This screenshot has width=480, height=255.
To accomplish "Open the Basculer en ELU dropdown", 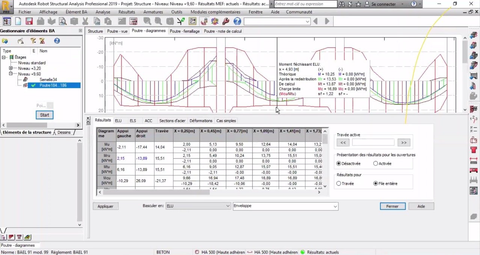I will (198, 206).
